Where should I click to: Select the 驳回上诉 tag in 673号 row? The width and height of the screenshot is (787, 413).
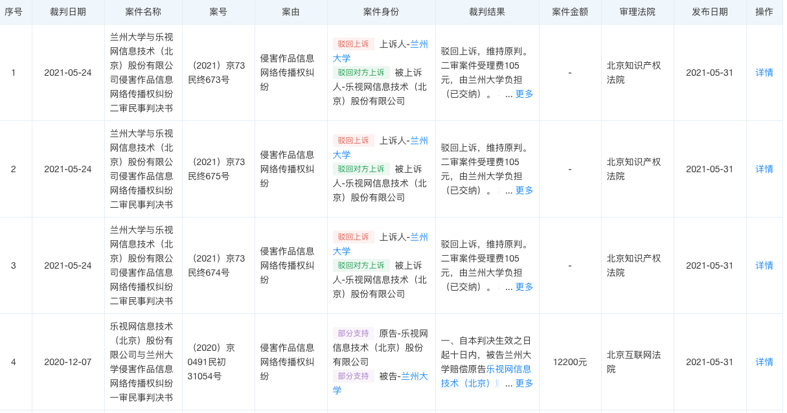[354, 44]
